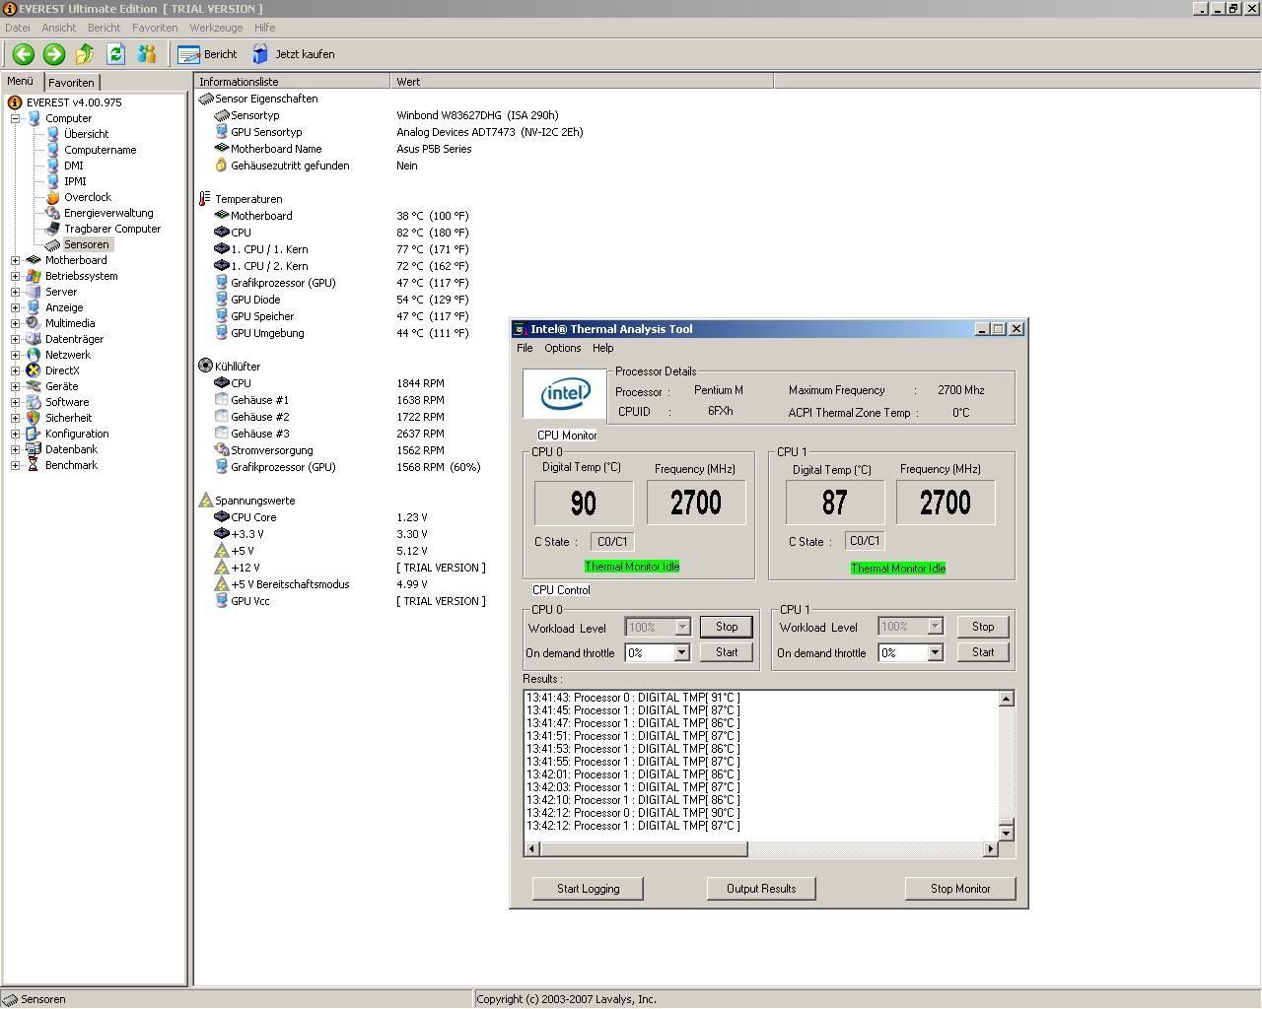Click Start button for CPU 0 throttle
The width and height of the screenshot is (1262, 1009).
(x=727, y=652)
